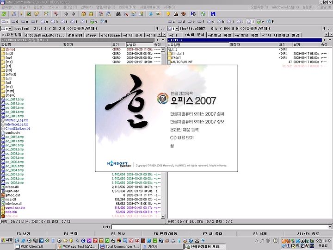Click 한글과컴퓨터 오피스 2007 설치 link
333x250 pixels.
coord(197,114)
